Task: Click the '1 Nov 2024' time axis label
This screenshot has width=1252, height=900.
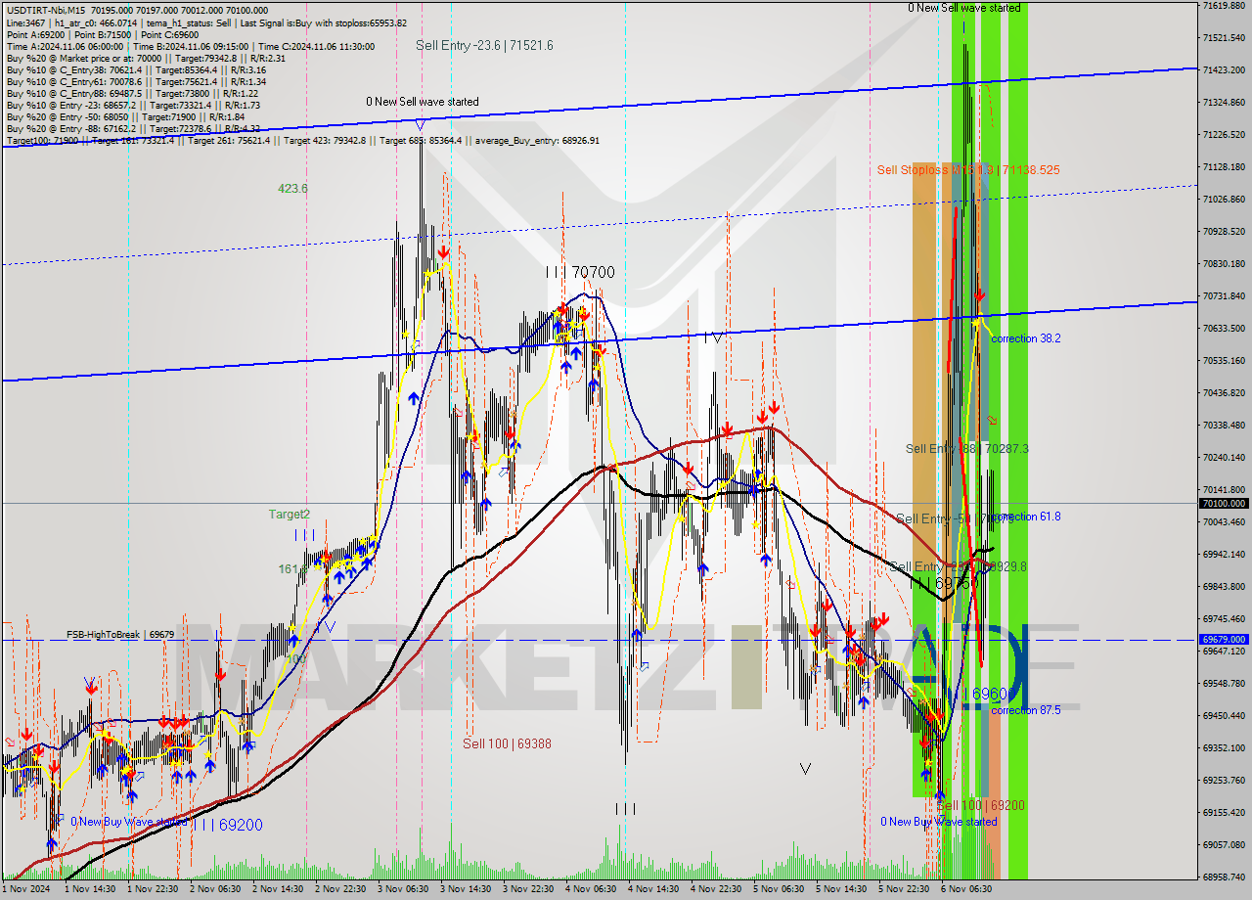Action: point(24,889)
